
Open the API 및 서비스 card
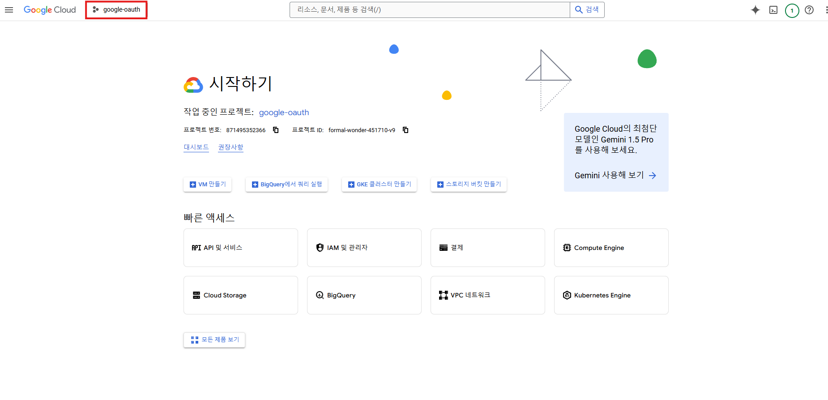241,248
